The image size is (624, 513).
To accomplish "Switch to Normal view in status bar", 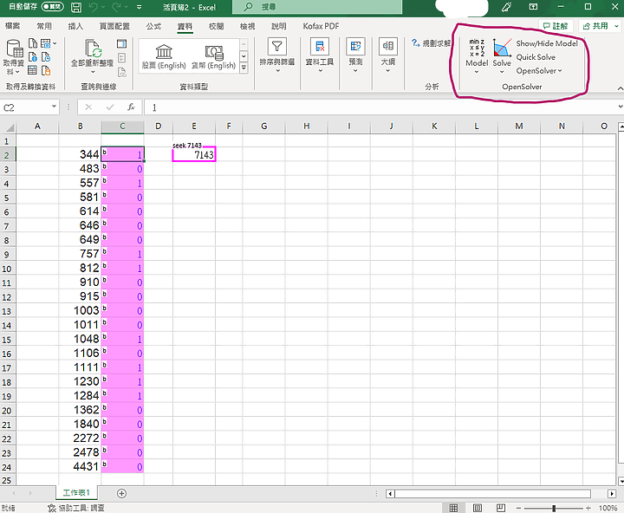I will click(x=453, y=508).
